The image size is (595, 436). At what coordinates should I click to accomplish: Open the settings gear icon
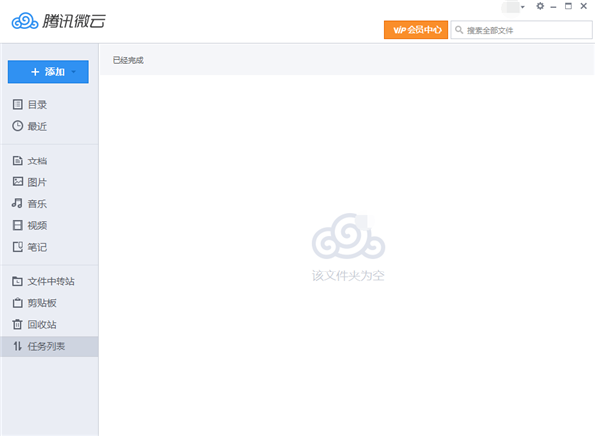point(540,6)
